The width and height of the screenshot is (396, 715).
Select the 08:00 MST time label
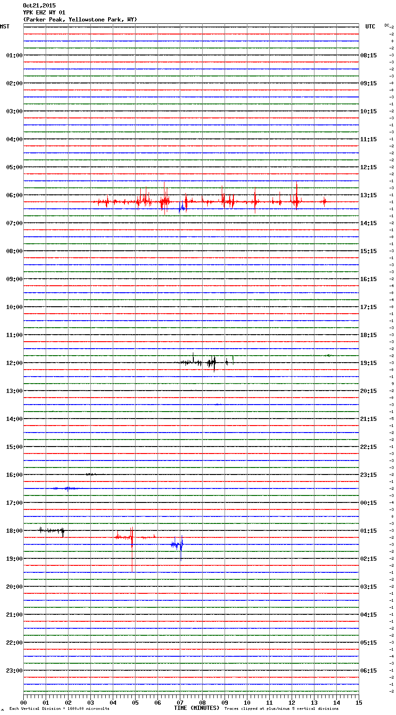tap(14, 251)
